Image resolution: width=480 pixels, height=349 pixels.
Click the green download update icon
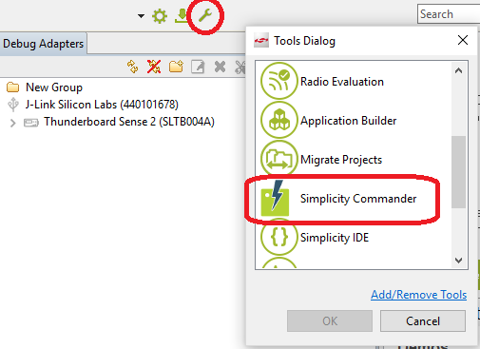pyautogui.click(x=182, y=16)
